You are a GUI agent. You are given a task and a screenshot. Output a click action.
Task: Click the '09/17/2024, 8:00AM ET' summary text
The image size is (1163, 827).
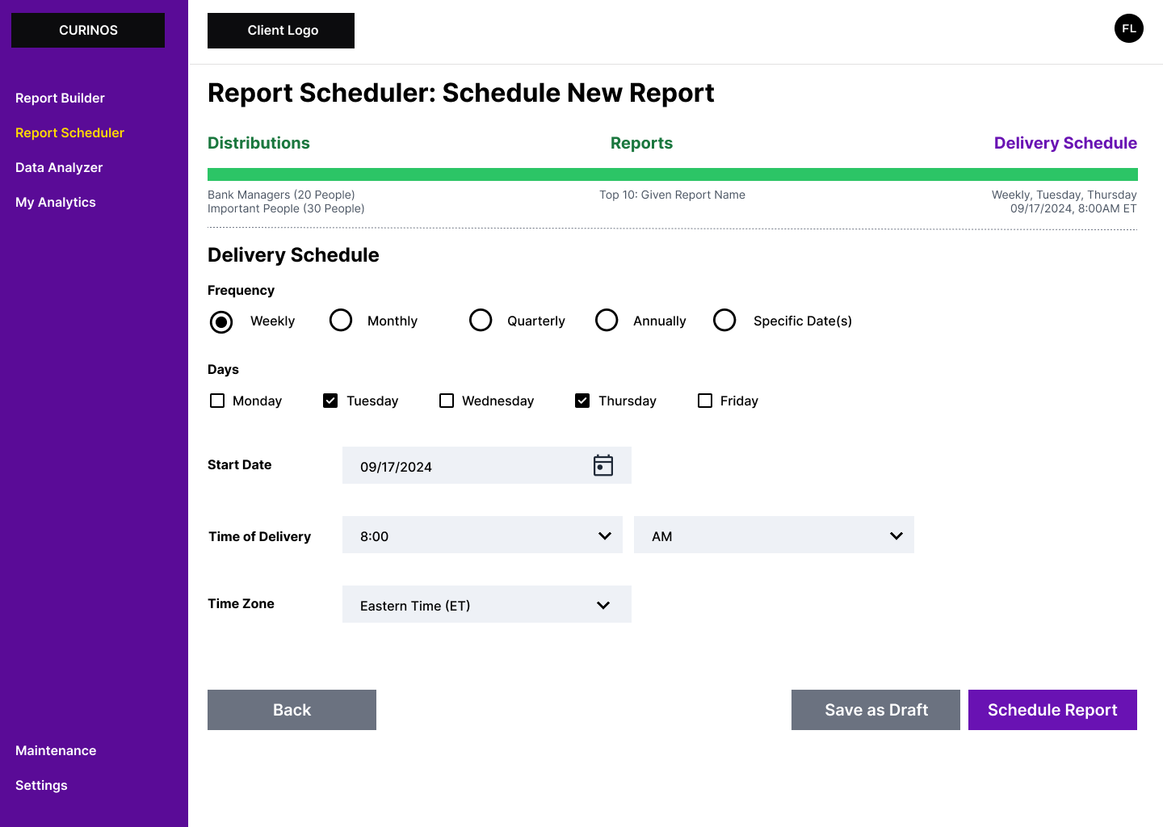1073,208
